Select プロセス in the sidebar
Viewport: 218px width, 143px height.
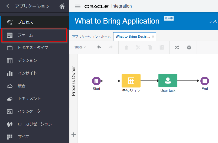[x=25, y=22]
